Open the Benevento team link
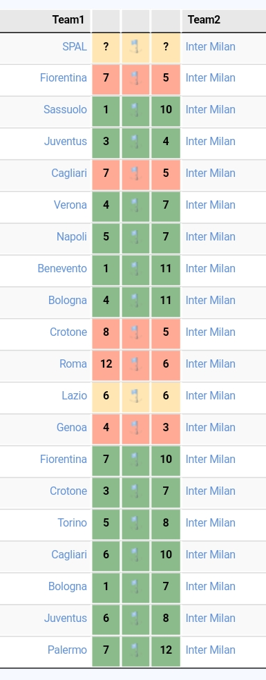 (62, 268)
